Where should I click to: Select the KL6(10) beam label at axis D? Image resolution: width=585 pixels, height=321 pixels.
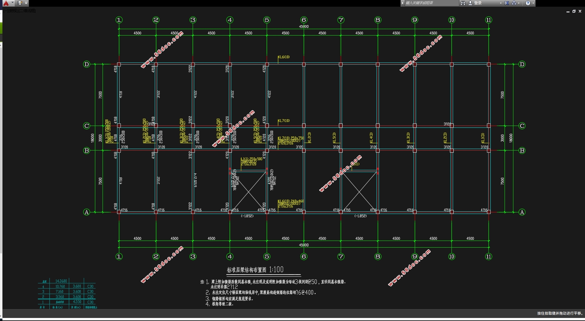pyautogui.click(x=284, y=57)
